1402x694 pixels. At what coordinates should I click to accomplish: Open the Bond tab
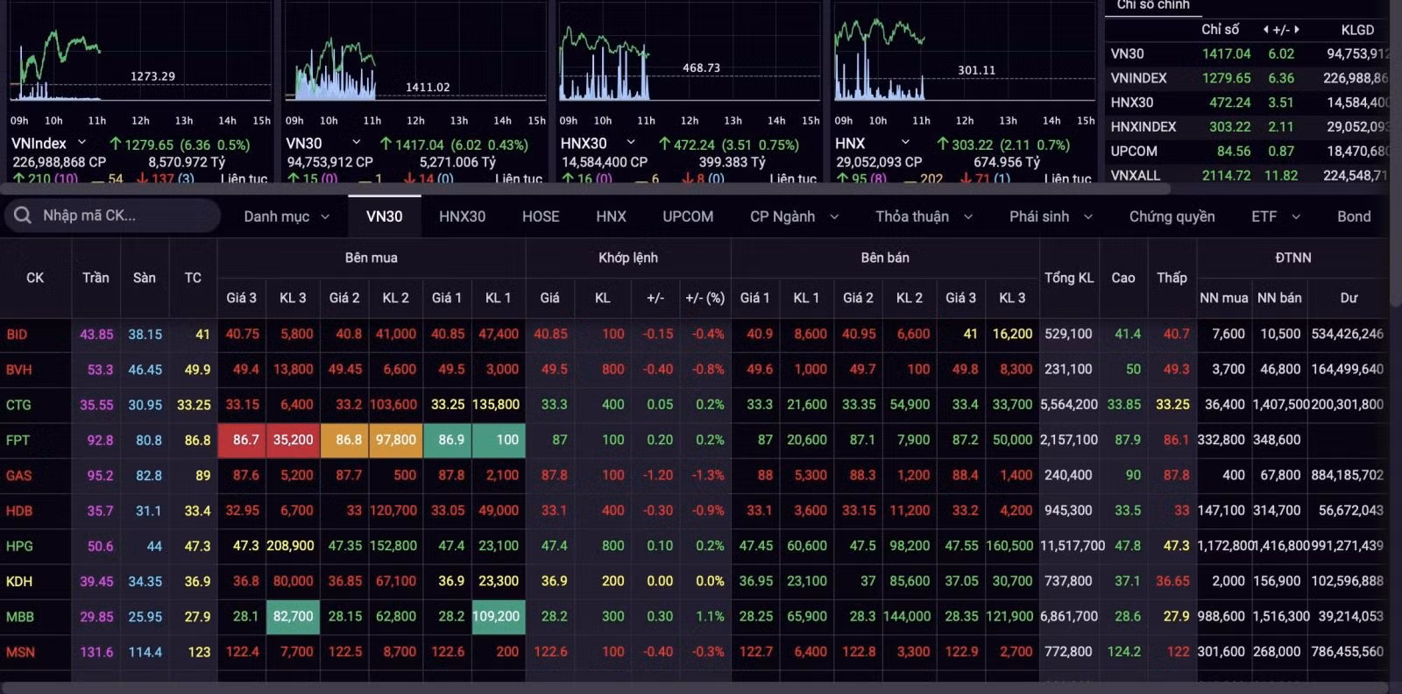[1354, 216]
